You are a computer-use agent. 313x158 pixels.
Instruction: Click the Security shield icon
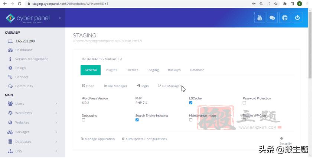281,139
